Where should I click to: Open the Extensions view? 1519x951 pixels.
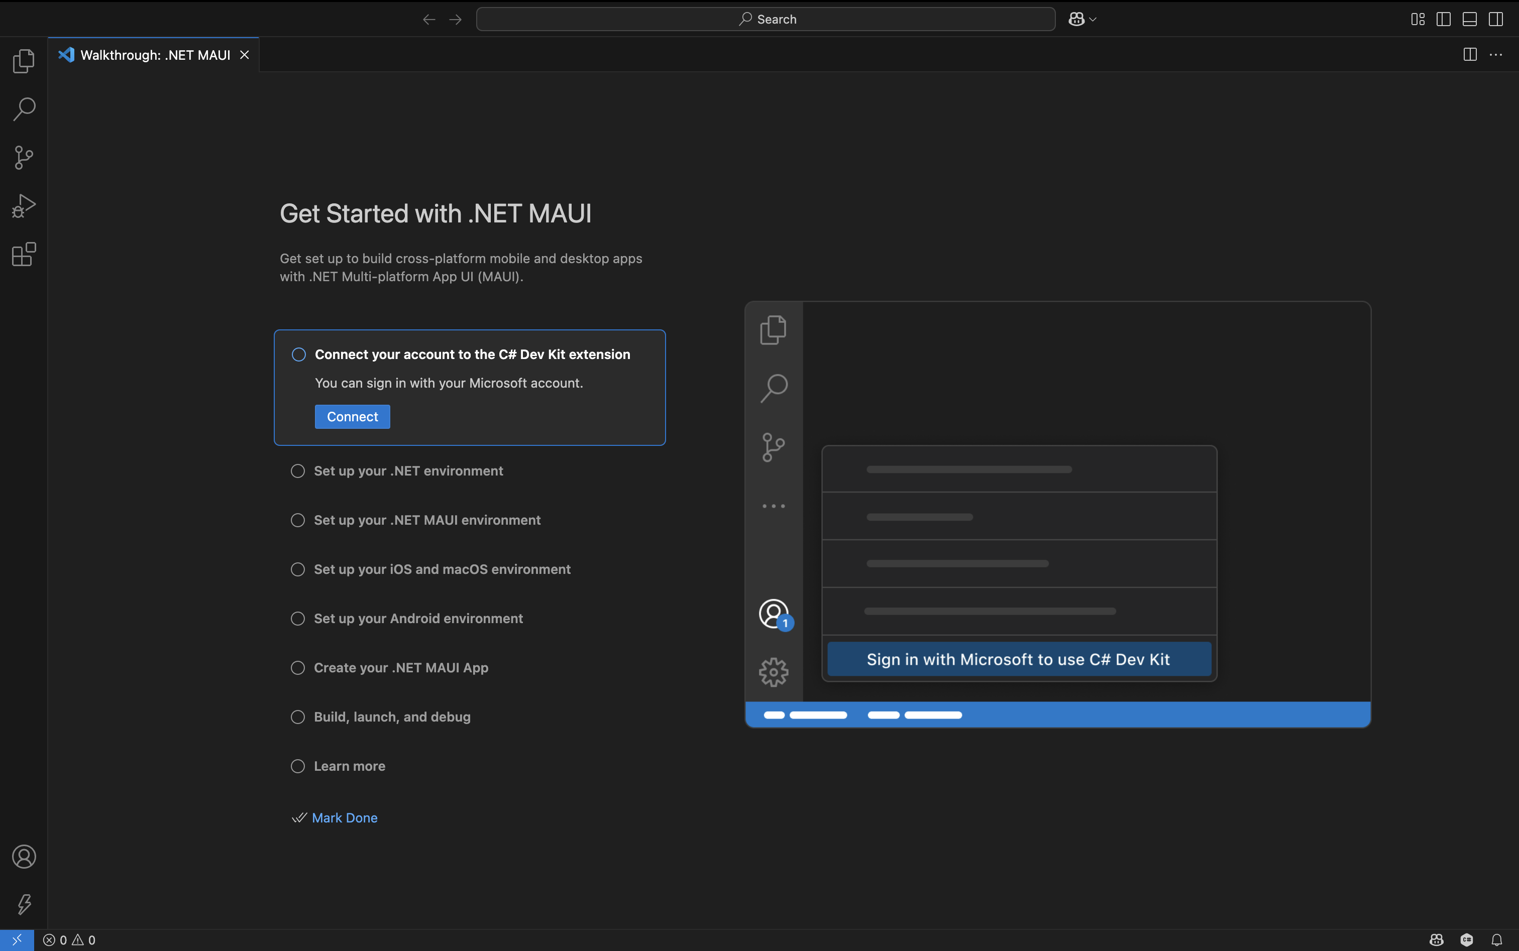(23, 254)
